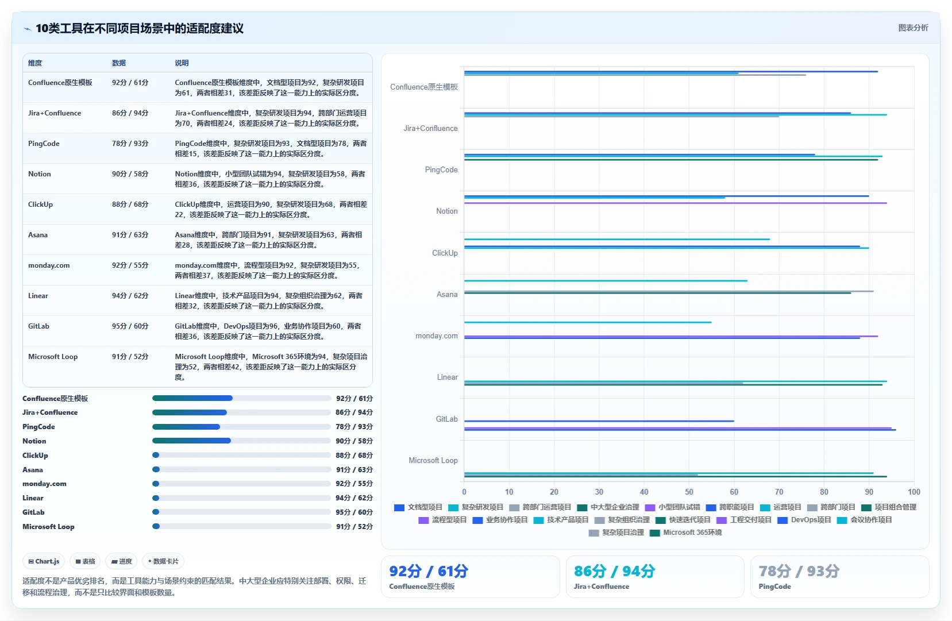The image size is (952, 621).
Task: Toggle the 跨职能项目 legend series
Action: [x=730, y=507]
